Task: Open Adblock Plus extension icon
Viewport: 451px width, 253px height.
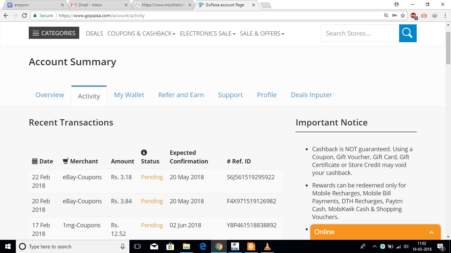Action: pyautogui.click(x=414, y=15)
